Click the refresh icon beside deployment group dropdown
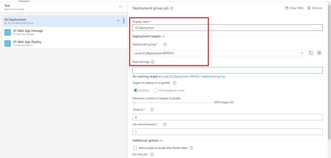331x158 pixels. pos(311,53)
